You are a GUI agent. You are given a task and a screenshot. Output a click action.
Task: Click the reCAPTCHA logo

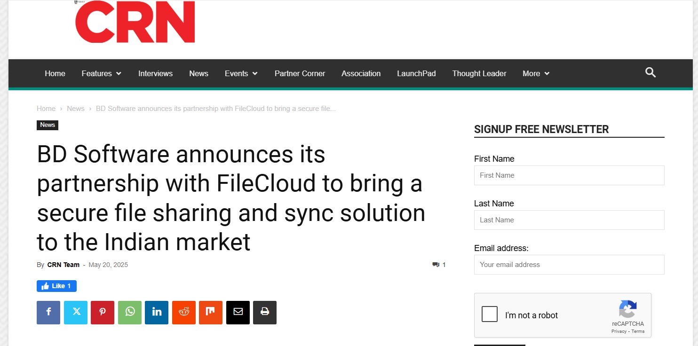(x=627, y=309)
